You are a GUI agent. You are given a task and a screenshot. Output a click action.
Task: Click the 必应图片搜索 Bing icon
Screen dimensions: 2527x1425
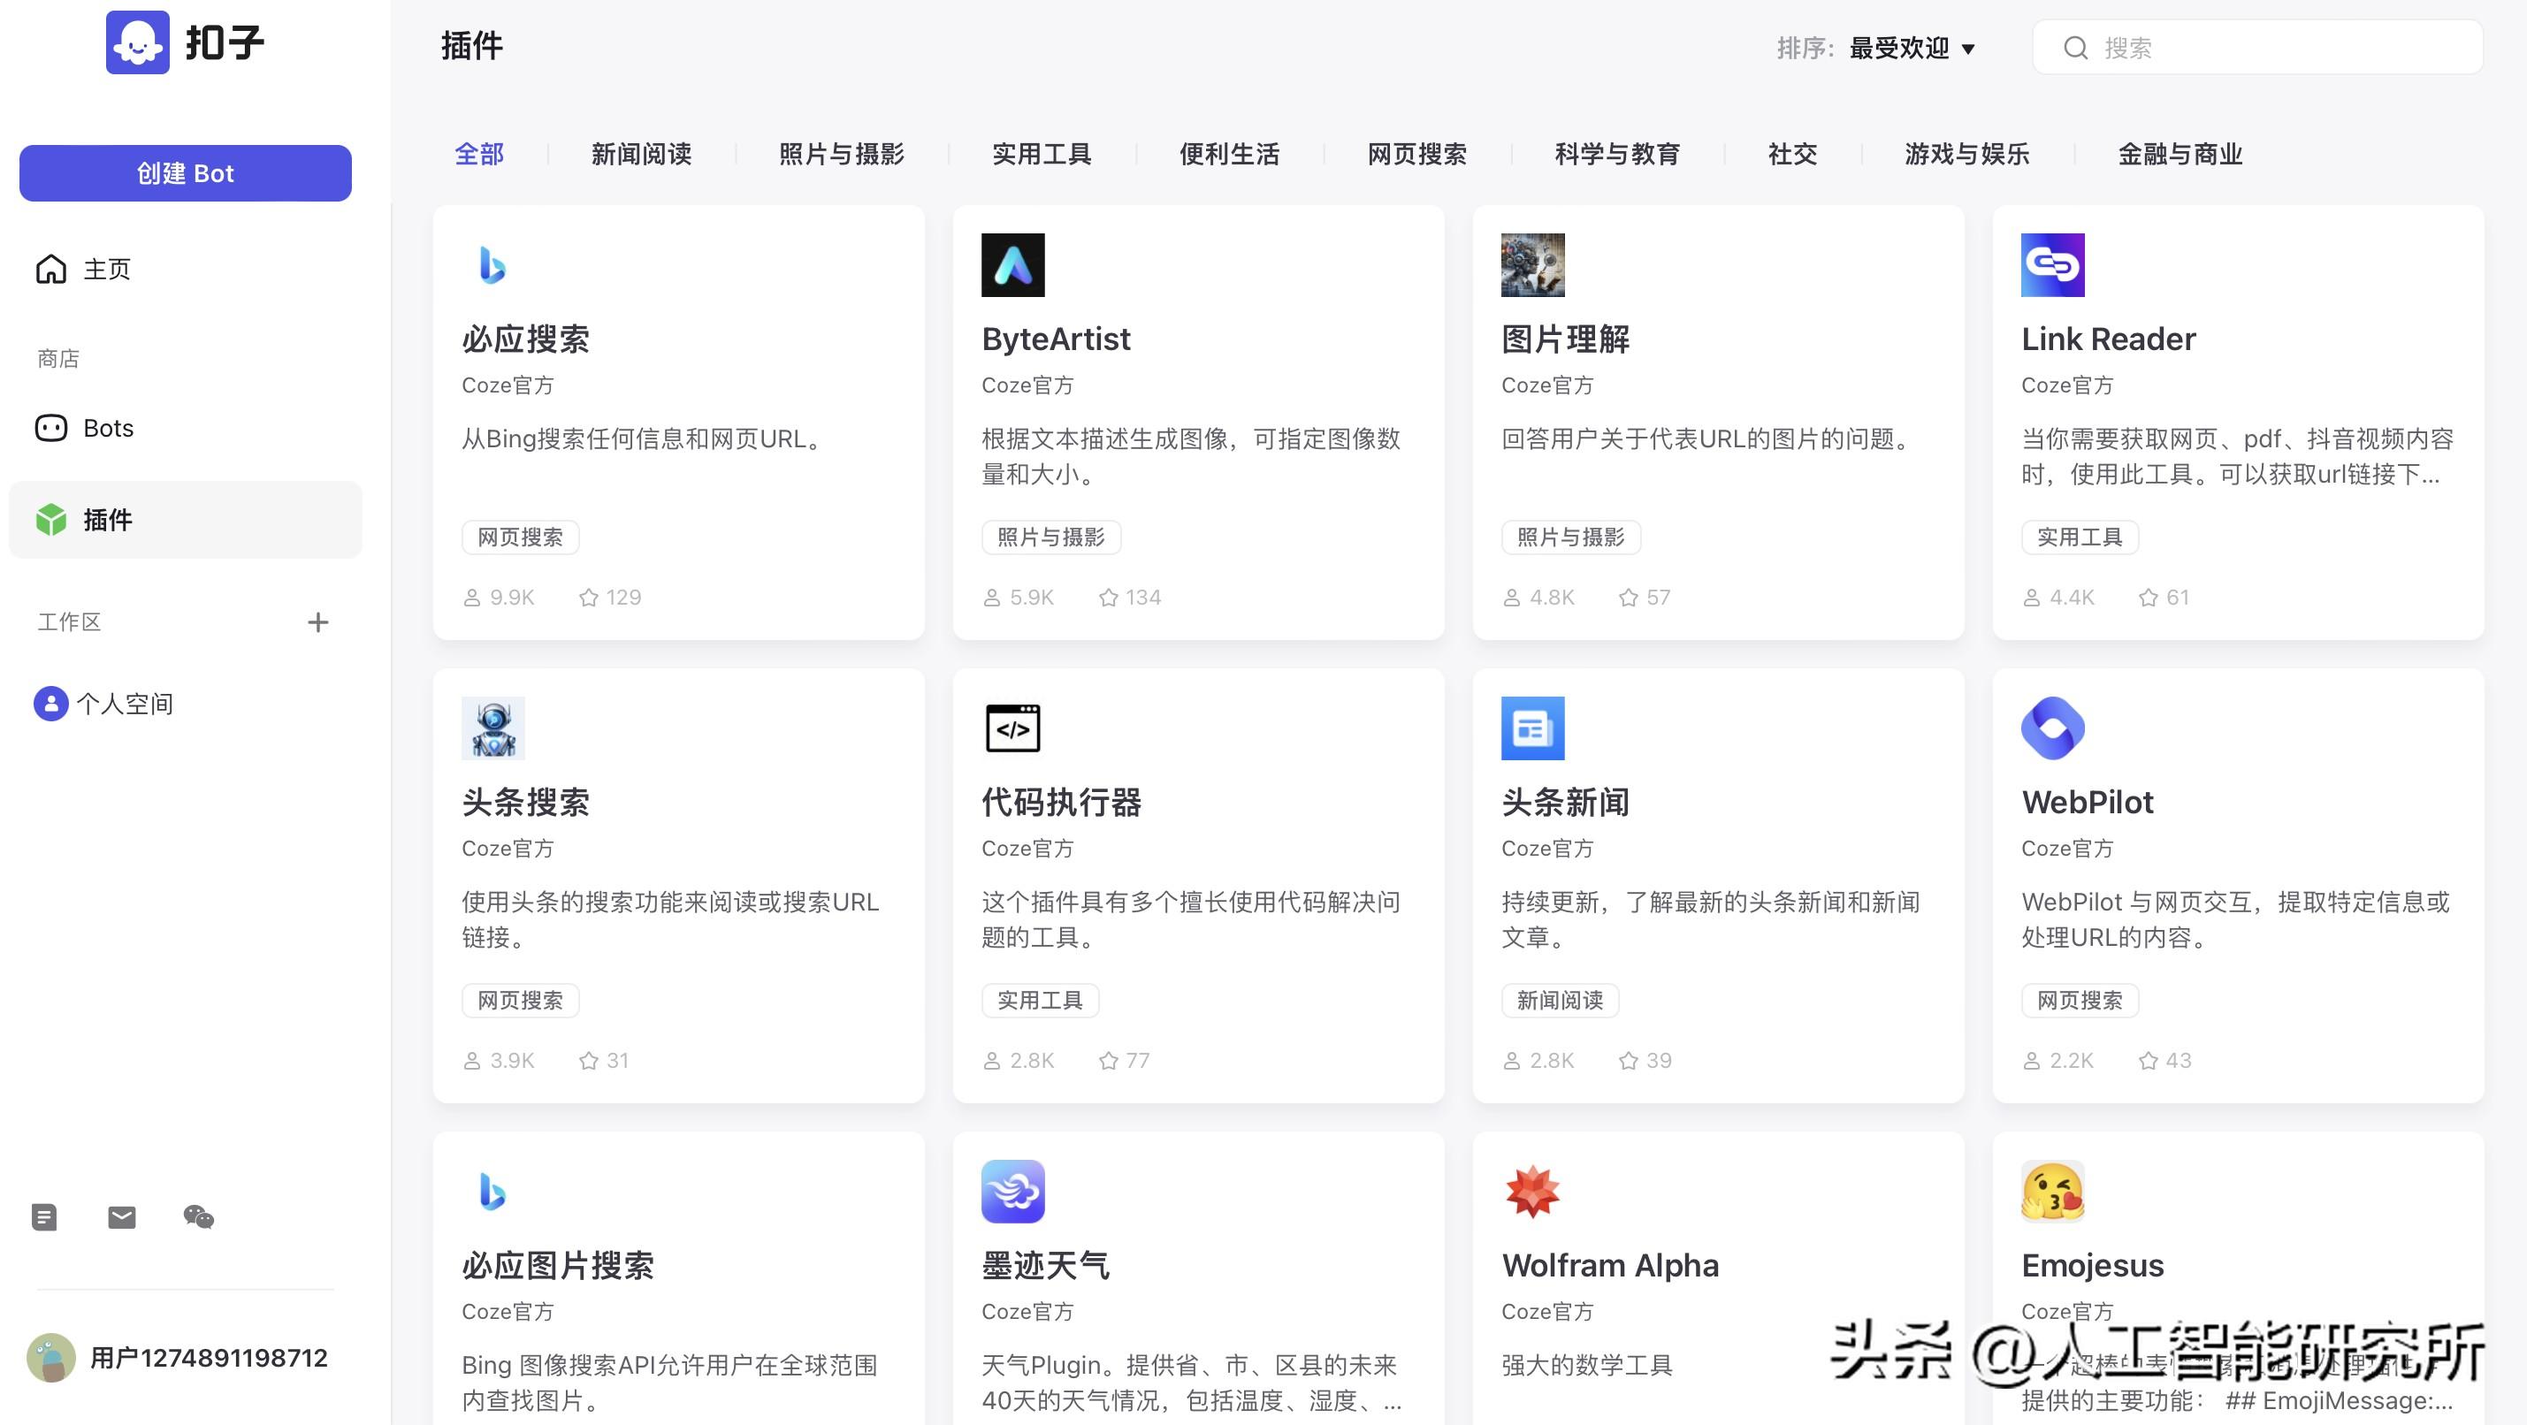pyautogui.click(x=492, y=1192)
